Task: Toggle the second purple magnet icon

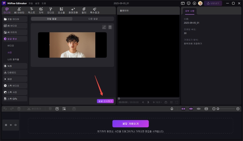Action: tap(191, 109)
